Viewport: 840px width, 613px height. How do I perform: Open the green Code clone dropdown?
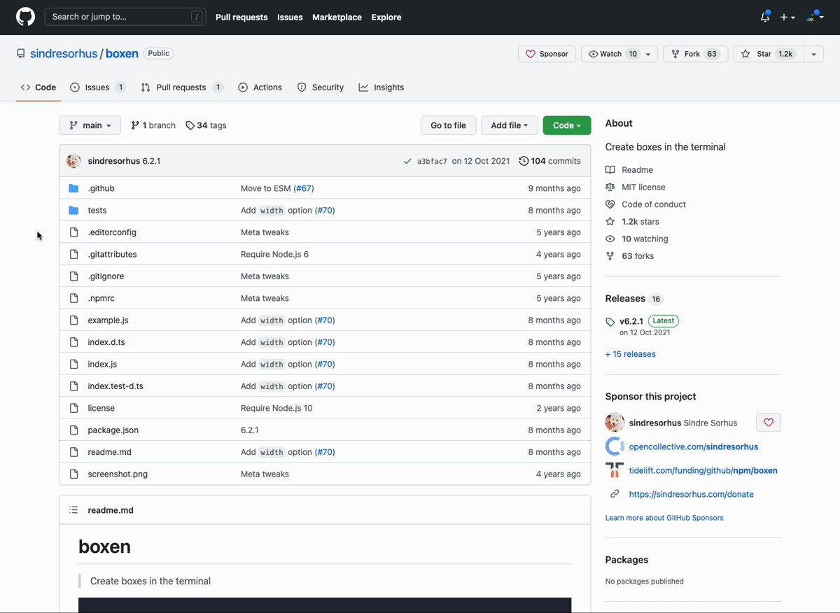(567, 125)
